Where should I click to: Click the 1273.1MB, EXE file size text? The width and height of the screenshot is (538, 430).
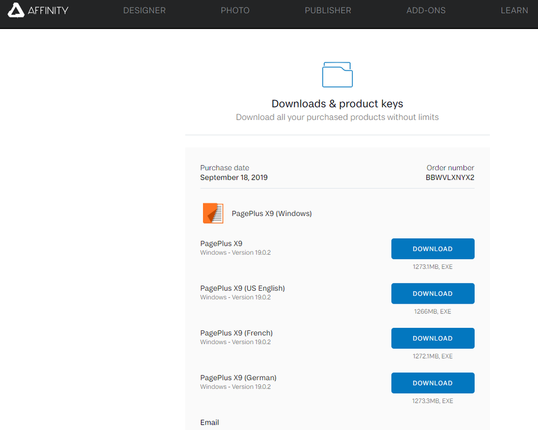point(433,267)
